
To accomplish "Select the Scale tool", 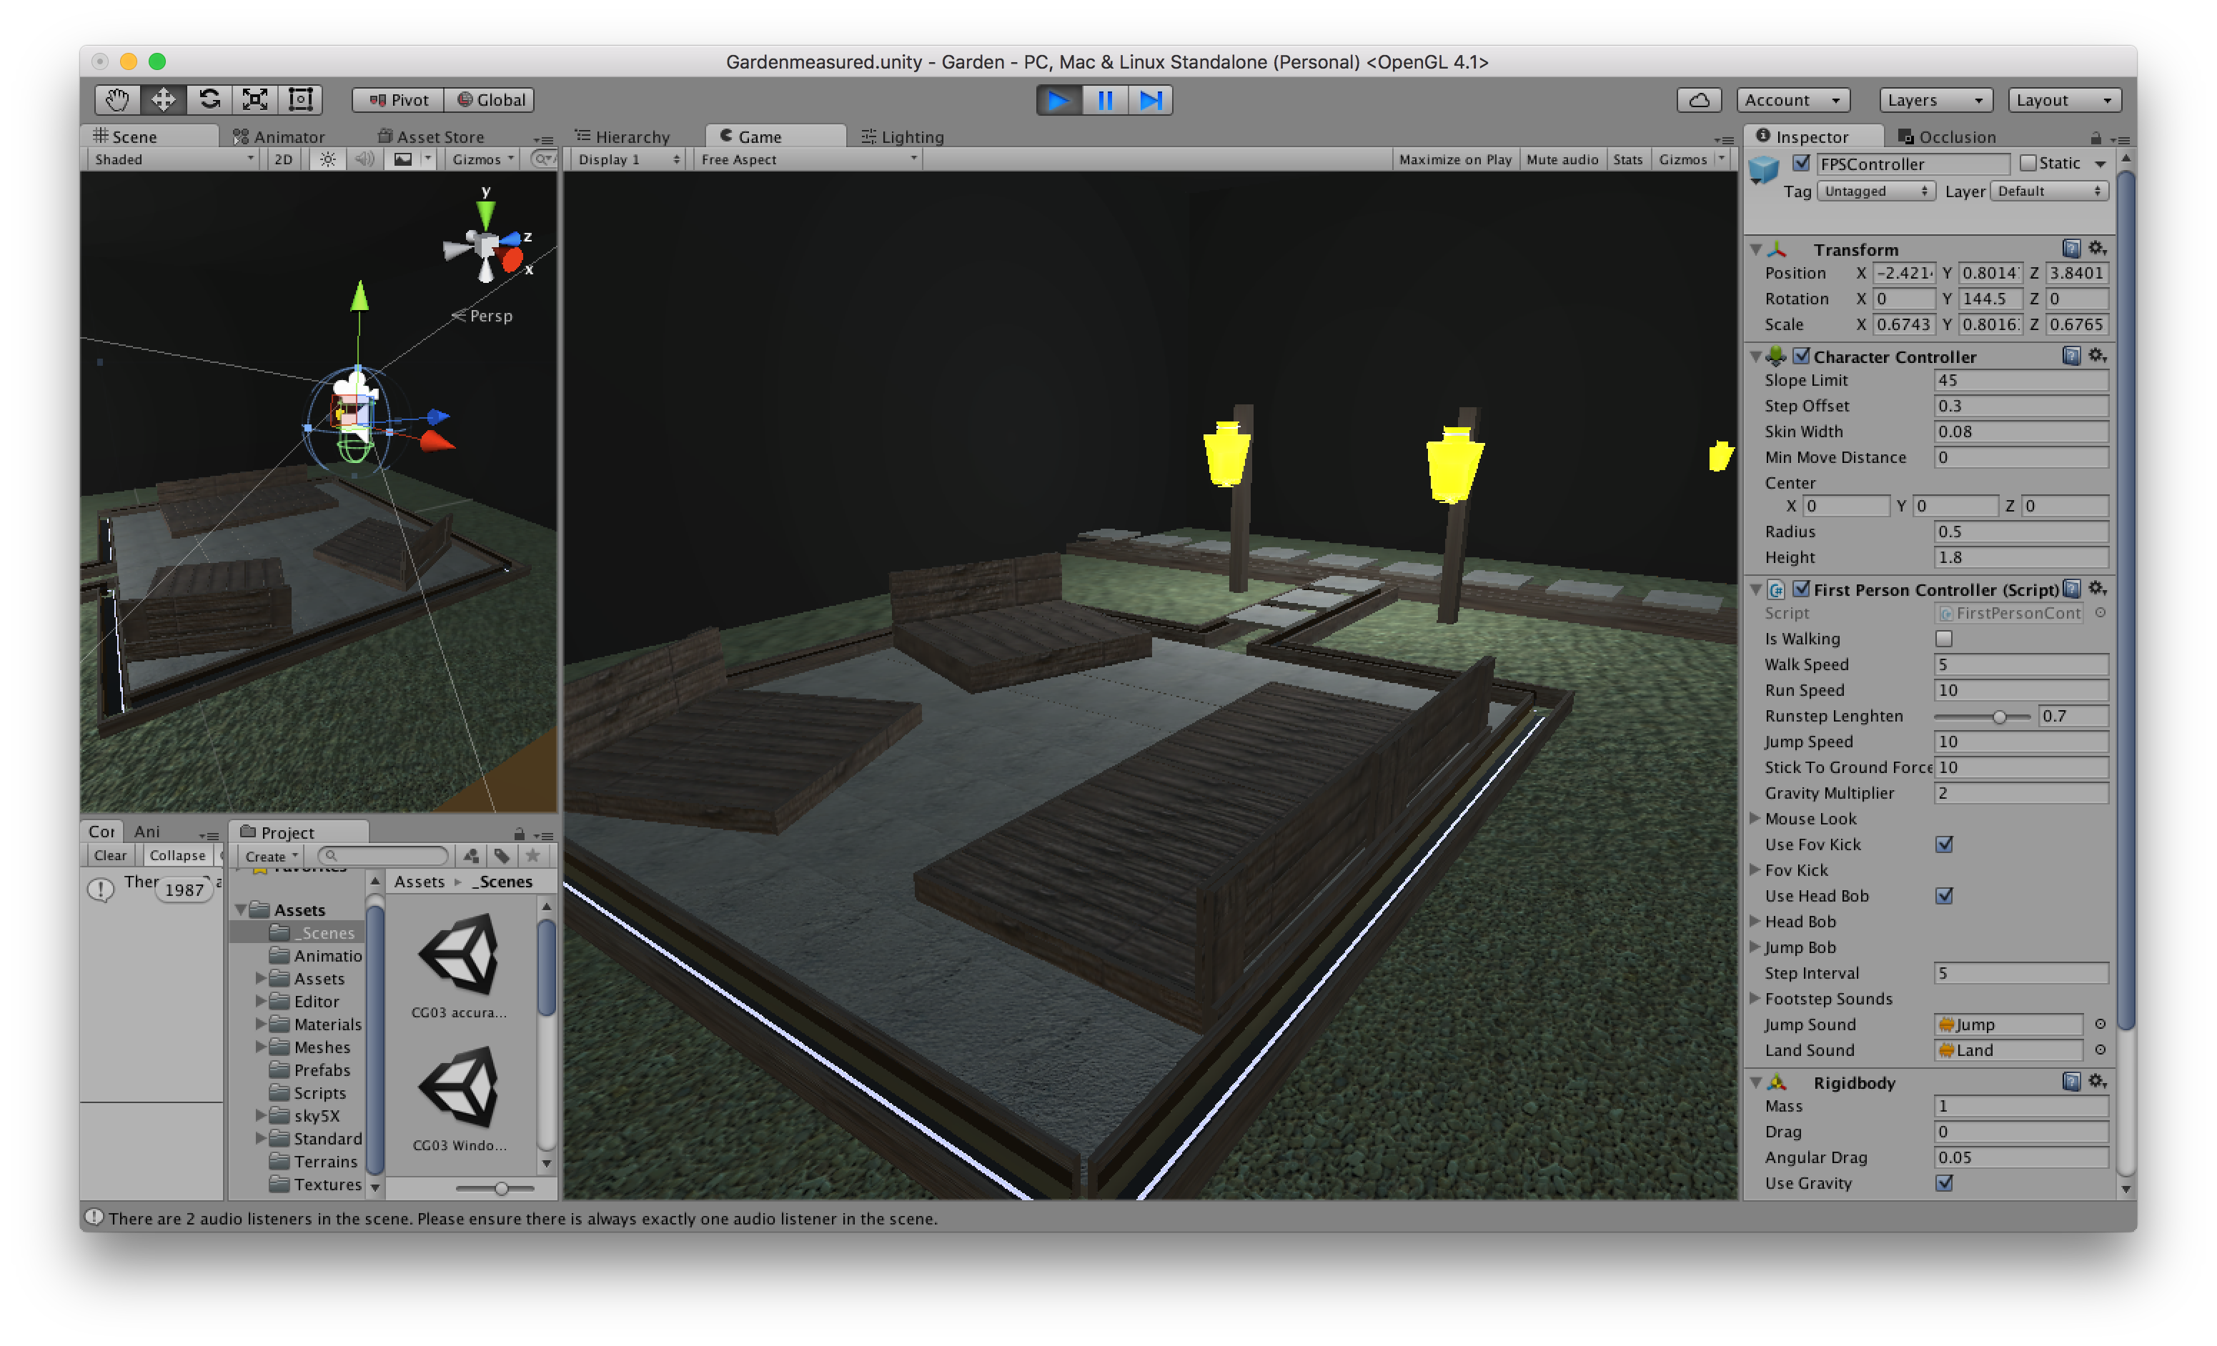I will point(256,100).
